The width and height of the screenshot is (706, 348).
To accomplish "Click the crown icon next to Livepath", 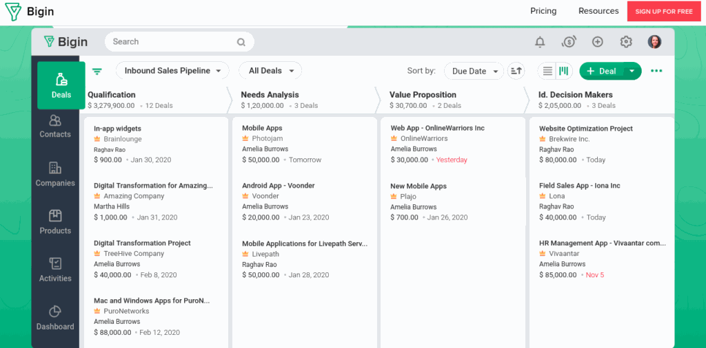I will click(x=245, y=254).
